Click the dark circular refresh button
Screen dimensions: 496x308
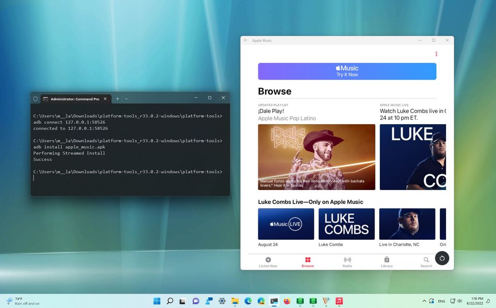tap(442, 258)
